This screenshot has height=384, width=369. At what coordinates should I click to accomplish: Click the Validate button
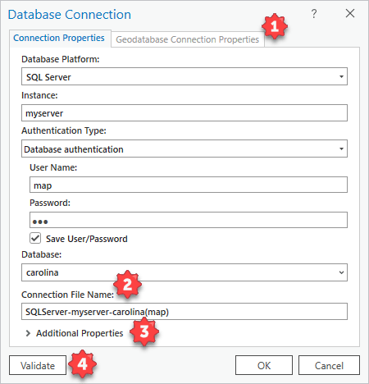(38, 365)
